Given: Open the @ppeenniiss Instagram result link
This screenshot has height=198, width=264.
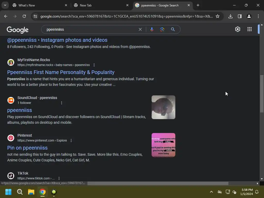Looking at the screenshot, I should point(57,40).
